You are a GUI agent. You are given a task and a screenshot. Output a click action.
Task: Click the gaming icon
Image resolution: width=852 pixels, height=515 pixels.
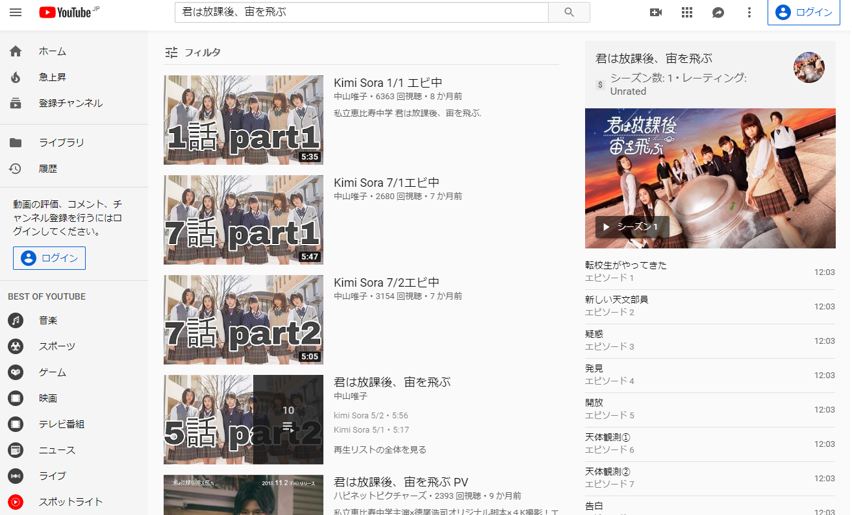click(x=16, y=372)
